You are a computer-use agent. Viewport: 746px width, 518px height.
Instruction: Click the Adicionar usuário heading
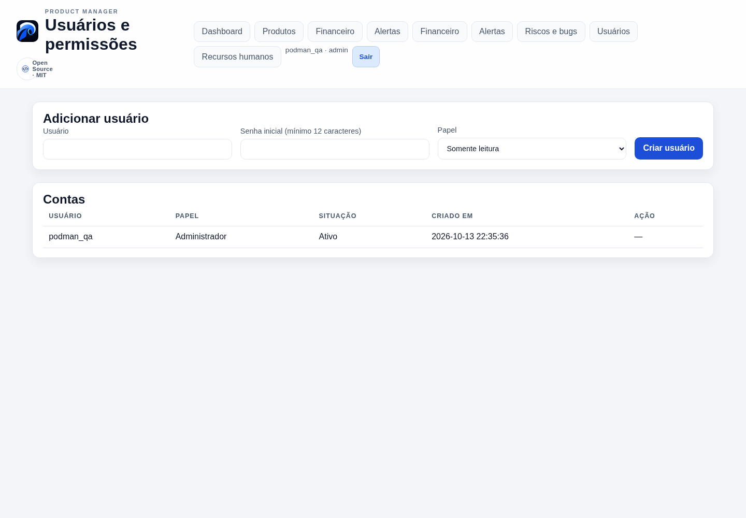point(96,119)
